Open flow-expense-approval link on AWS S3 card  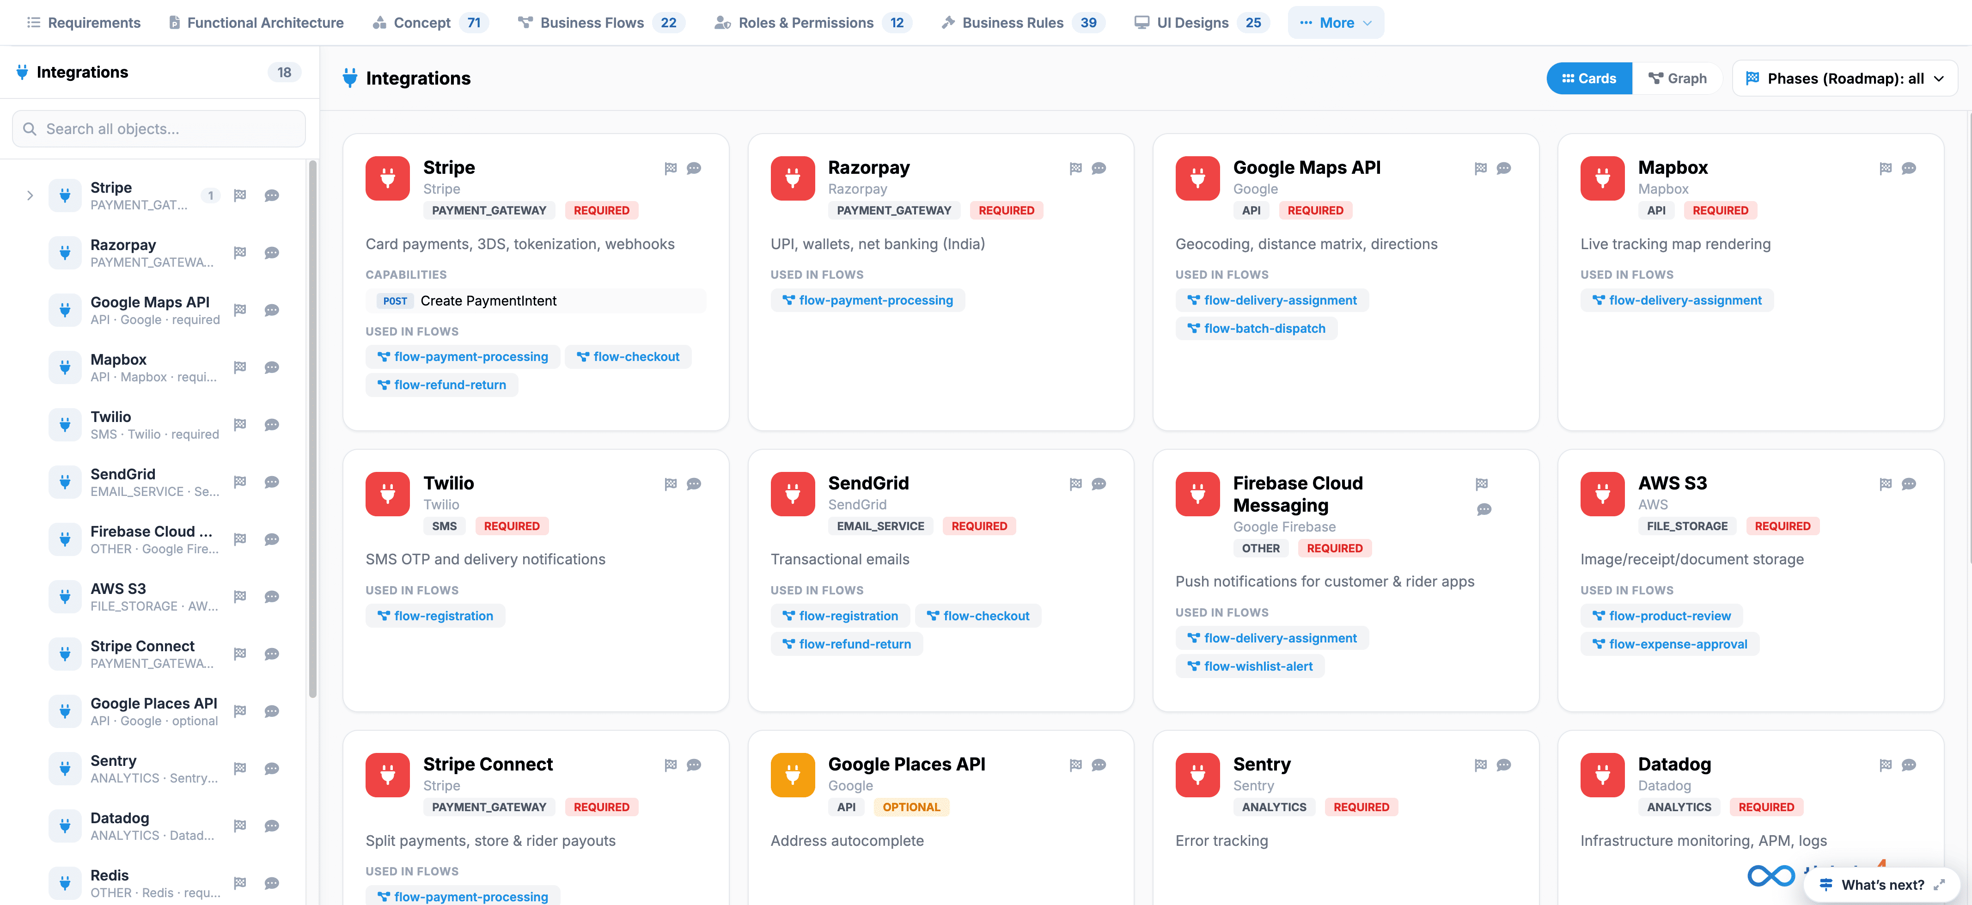[x=1670, y=644]
